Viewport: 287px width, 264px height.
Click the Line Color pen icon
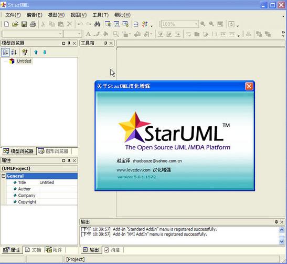click(97, 34)
